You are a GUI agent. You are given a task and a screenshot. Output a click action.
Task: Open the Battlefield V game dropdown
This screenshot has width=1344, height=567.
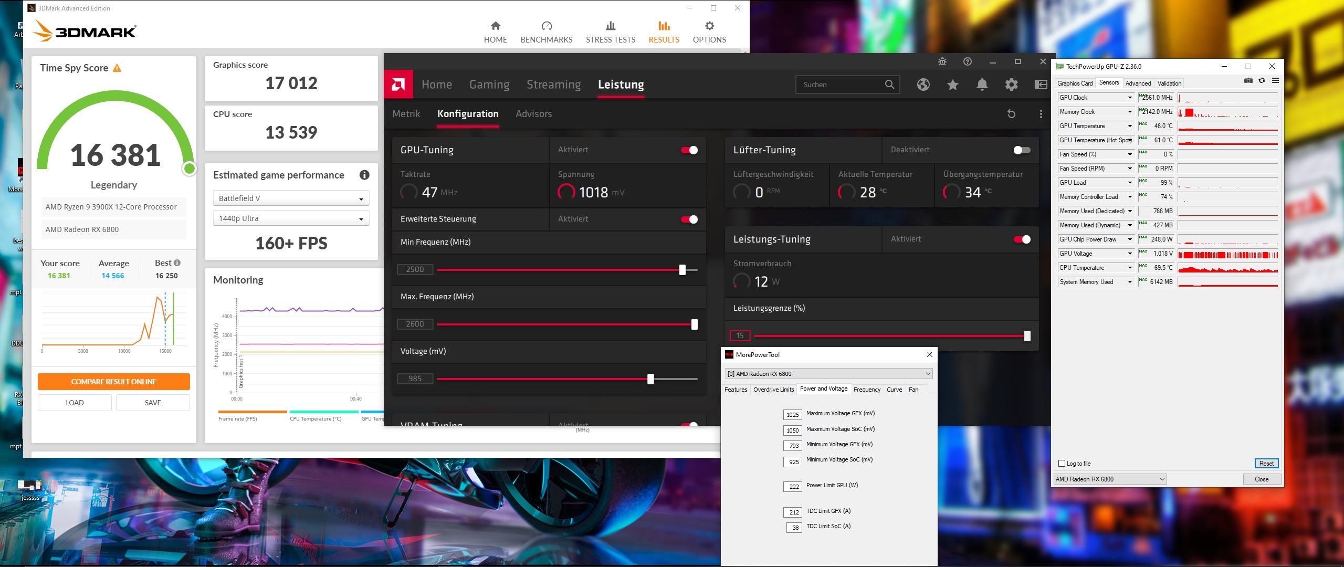pos(291,198)
